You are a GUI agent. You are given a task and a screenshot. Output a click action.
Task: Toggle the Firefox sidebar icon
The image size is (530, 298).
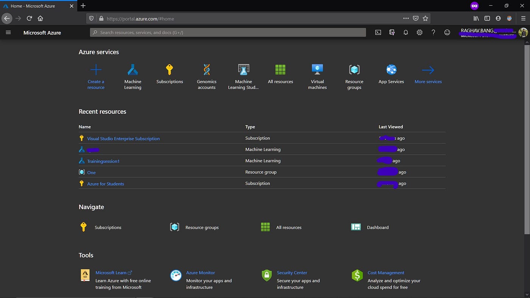coord(487,18)
